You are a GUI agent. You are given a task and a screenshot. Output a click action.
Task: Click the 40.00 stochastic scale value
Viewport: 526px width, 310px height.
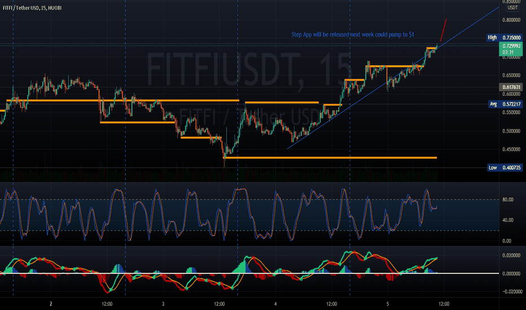[x=507, y=220]
